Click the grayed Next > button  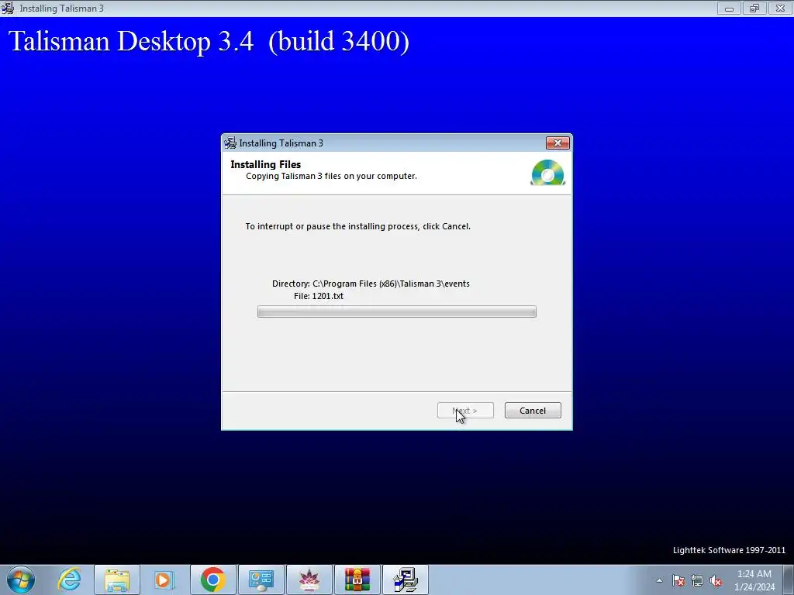465,411
